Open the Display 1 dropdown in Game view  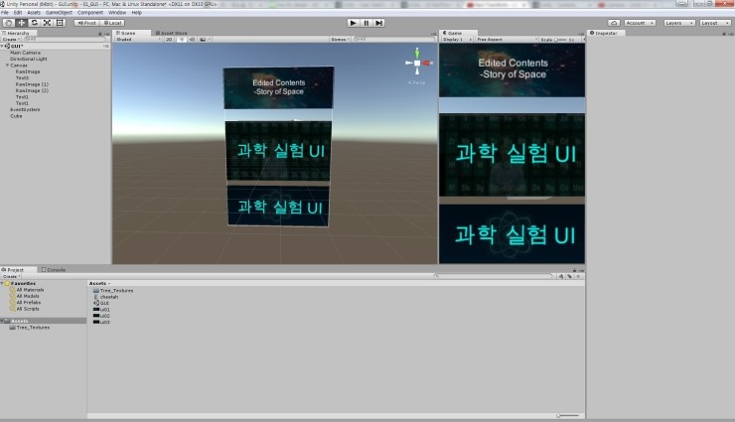(x=457, y=40)
